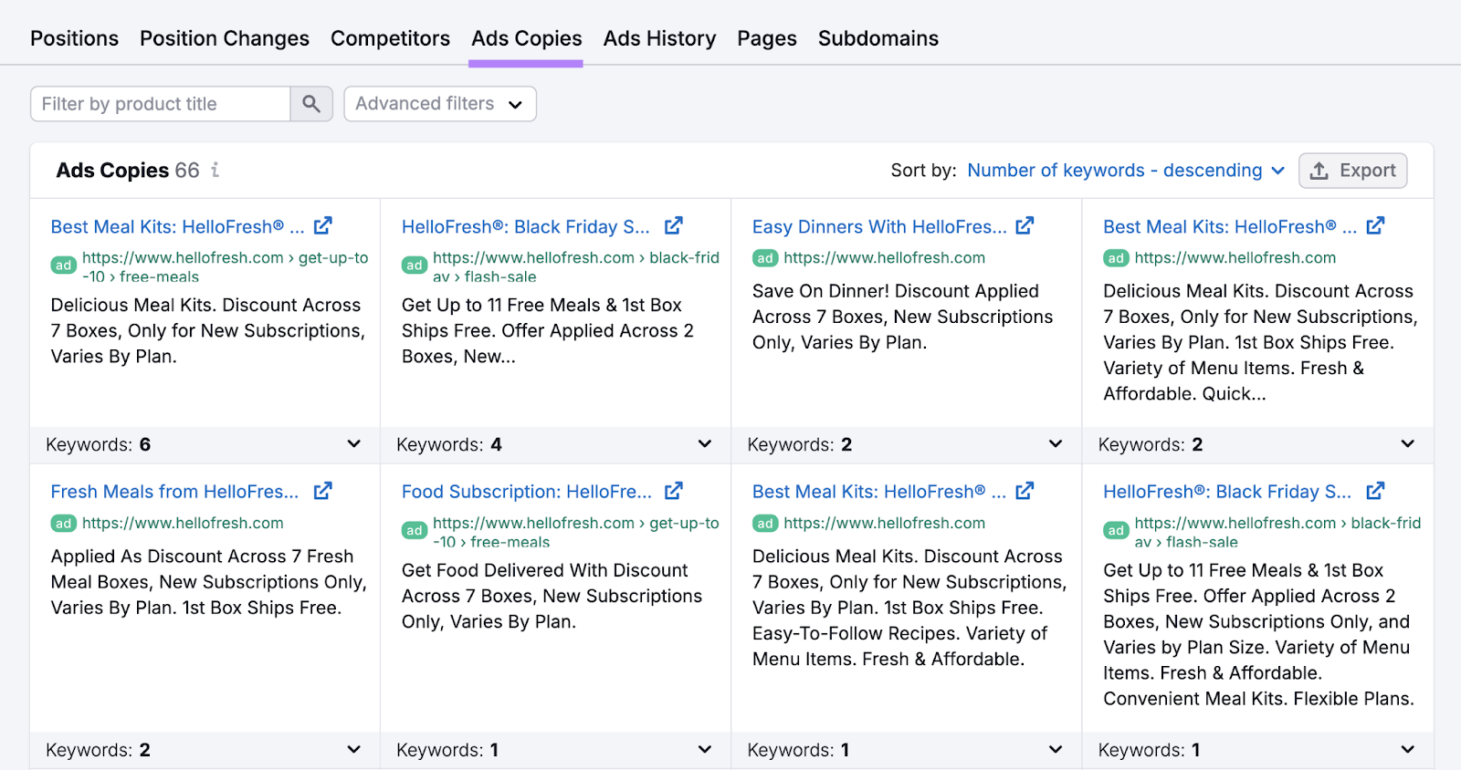Open the Positions tab

click(74, 38)
